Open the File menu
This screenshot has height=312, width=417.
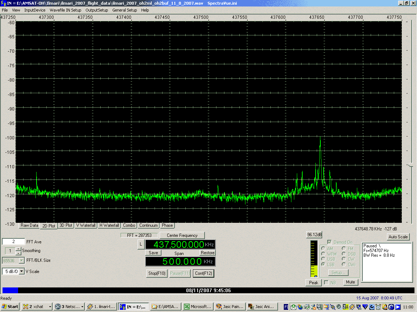click(5, 10)
